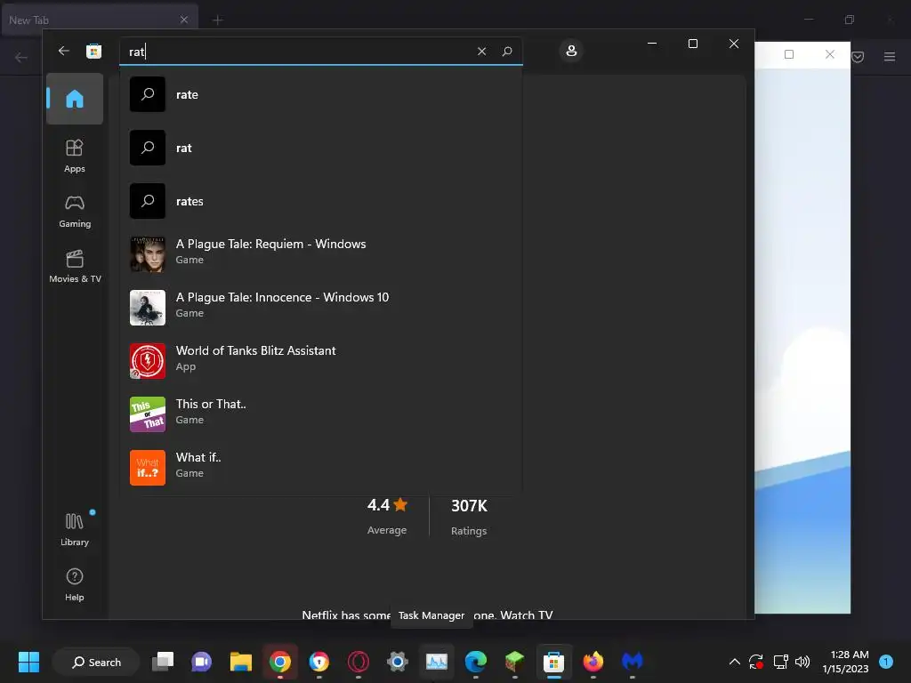Select the This or That.. game
The height and width of the screenshot is (683, 911).
pos(320,414)
